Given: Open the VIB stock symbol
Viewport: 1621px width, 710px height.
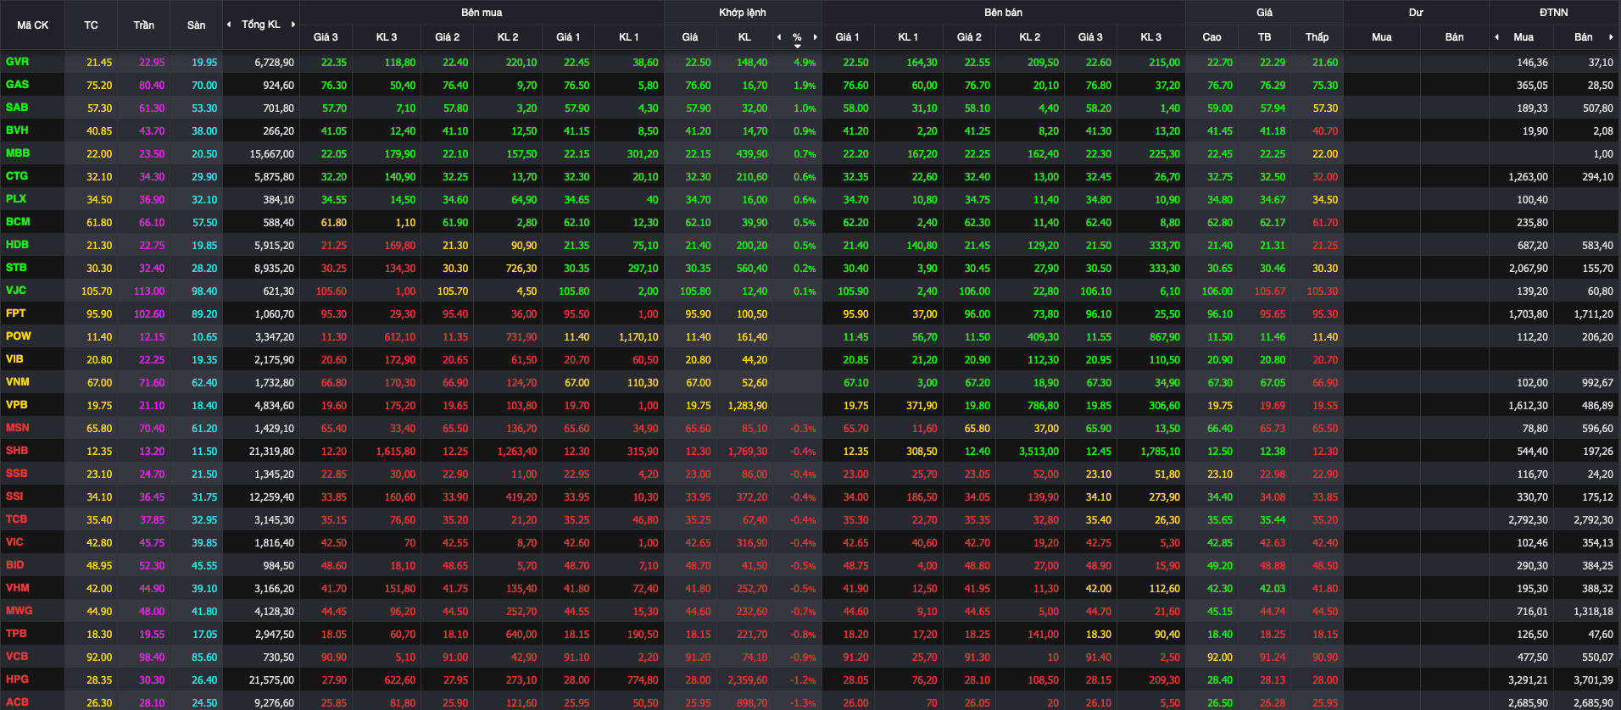Looking at the screenshot, I should pyautogui.click(x=14, y=359).
